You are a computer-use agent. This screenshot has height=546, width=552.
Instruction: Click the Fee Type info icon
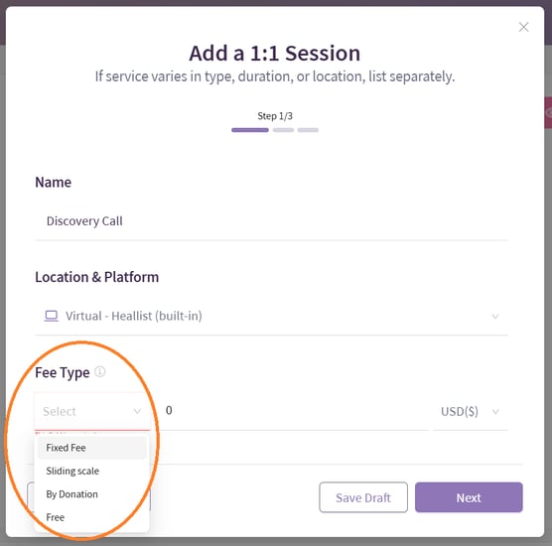[100, 371]
